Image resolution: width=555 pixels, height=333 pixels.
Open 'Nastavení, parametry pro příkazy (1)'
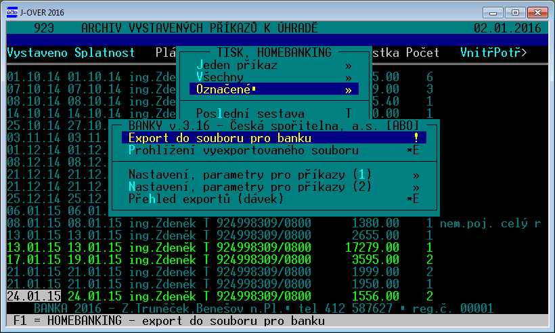tap(274, 175)
